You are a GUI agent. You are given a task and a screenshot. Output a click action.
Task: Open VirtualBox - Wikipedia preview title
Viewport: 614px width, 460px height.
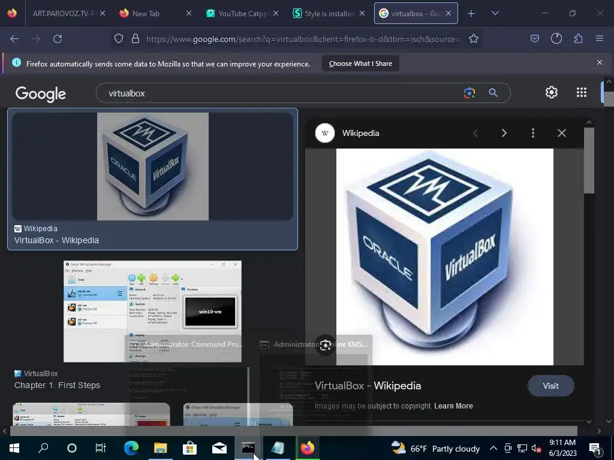(x=368, y=386)
